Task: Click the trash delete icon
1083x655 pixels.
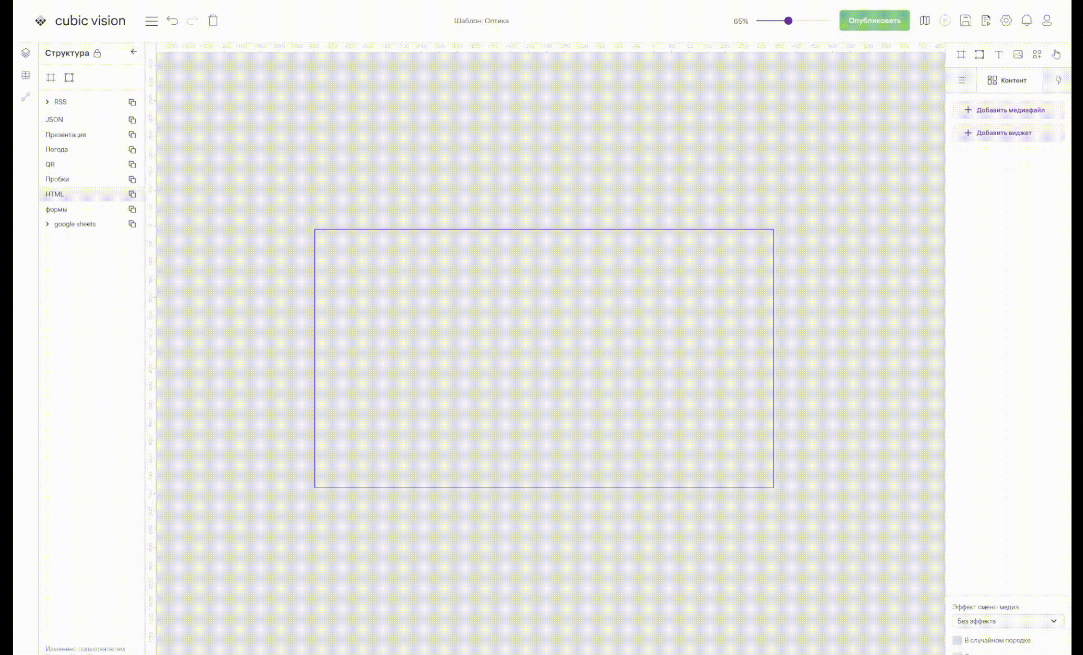Action: tap(213, 21)
